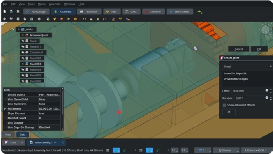273x154 pixels.
Task: Click the Cancel button
Action: (x=238, y=49)
